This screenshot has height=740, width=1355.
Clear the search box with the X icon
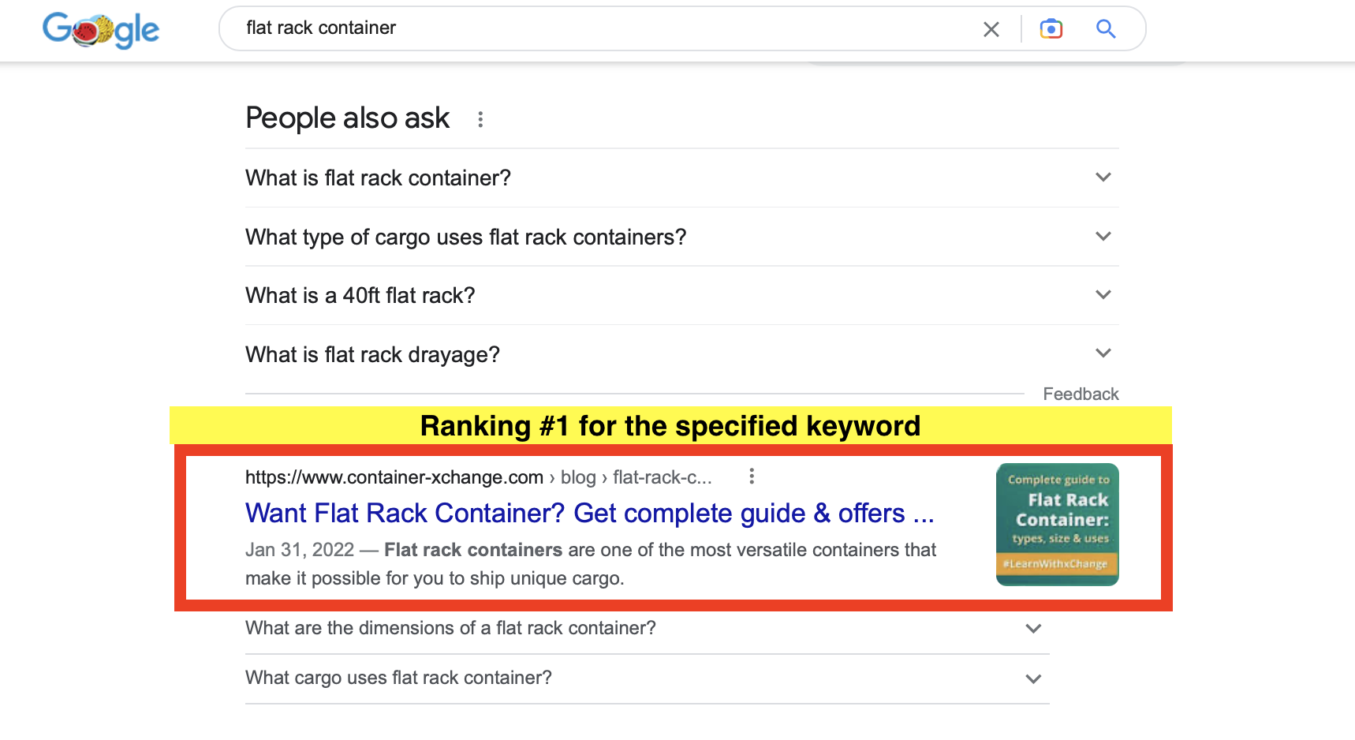pos(991,29)
